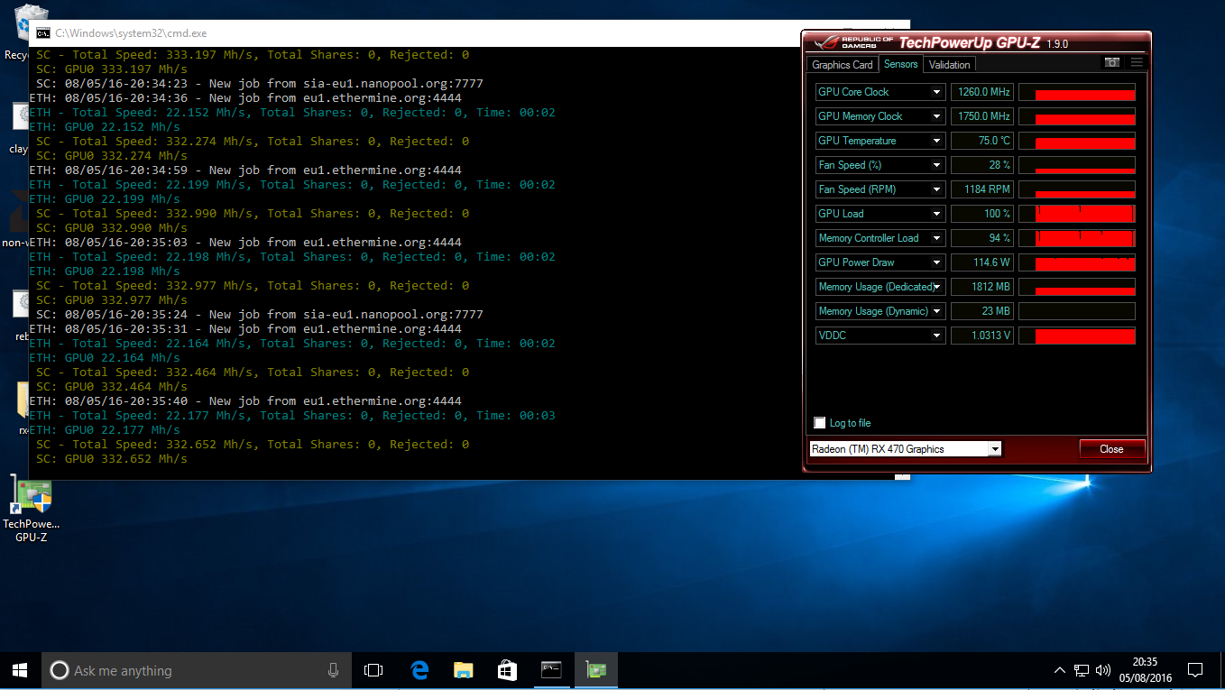Click the 100 % GPU load value

coord(982,214)
